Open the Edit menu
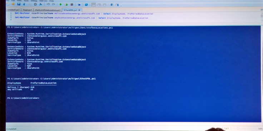The width and height of the screenshot is (263, 131). pos(13,1)
